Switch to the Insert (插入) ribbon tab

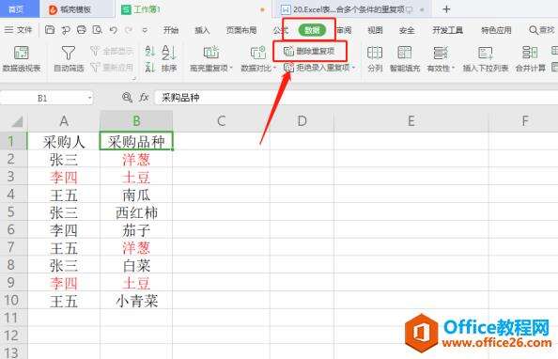point(202,30)
